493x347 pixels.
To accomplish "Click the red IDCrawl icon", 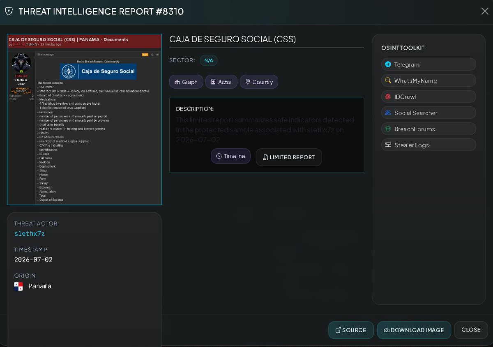I will (388, 97).
